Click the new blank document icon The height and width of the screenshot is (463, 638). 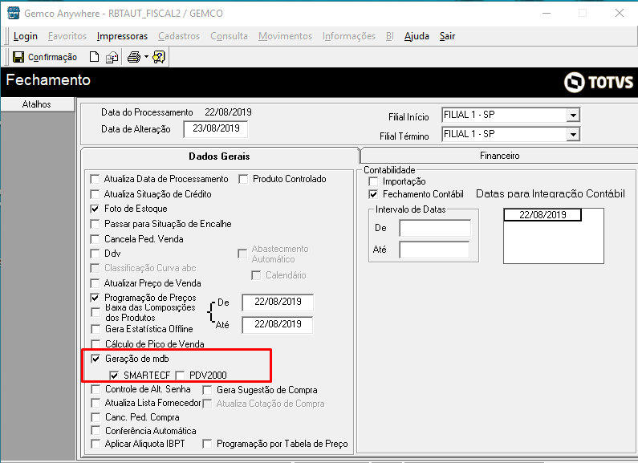tap(94, 57)
